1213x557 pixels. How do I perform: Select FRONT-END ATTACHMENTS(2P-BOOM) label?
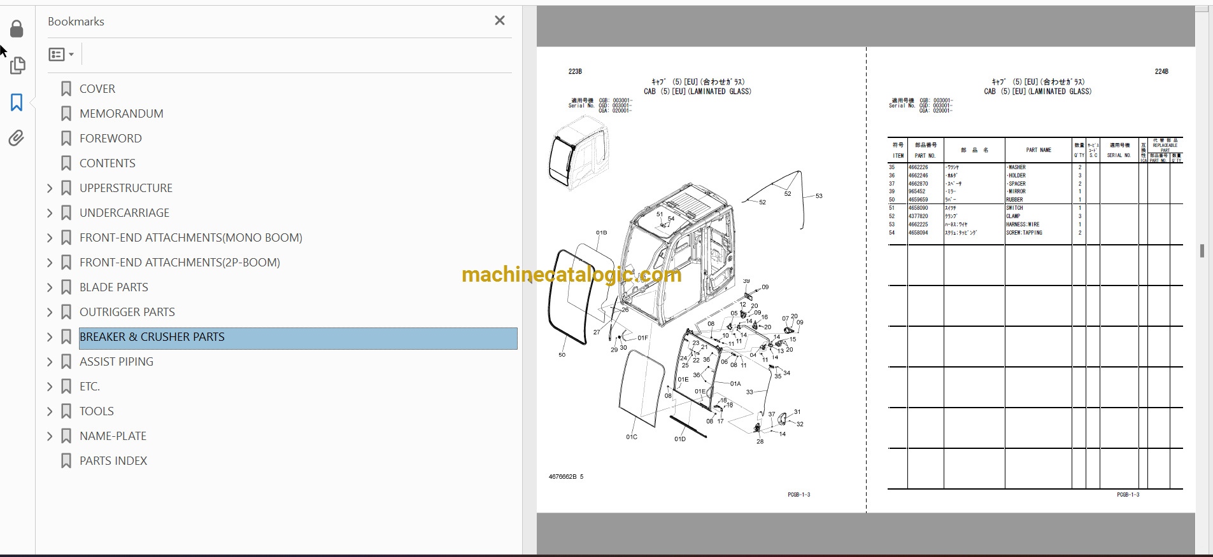[180, 263]
